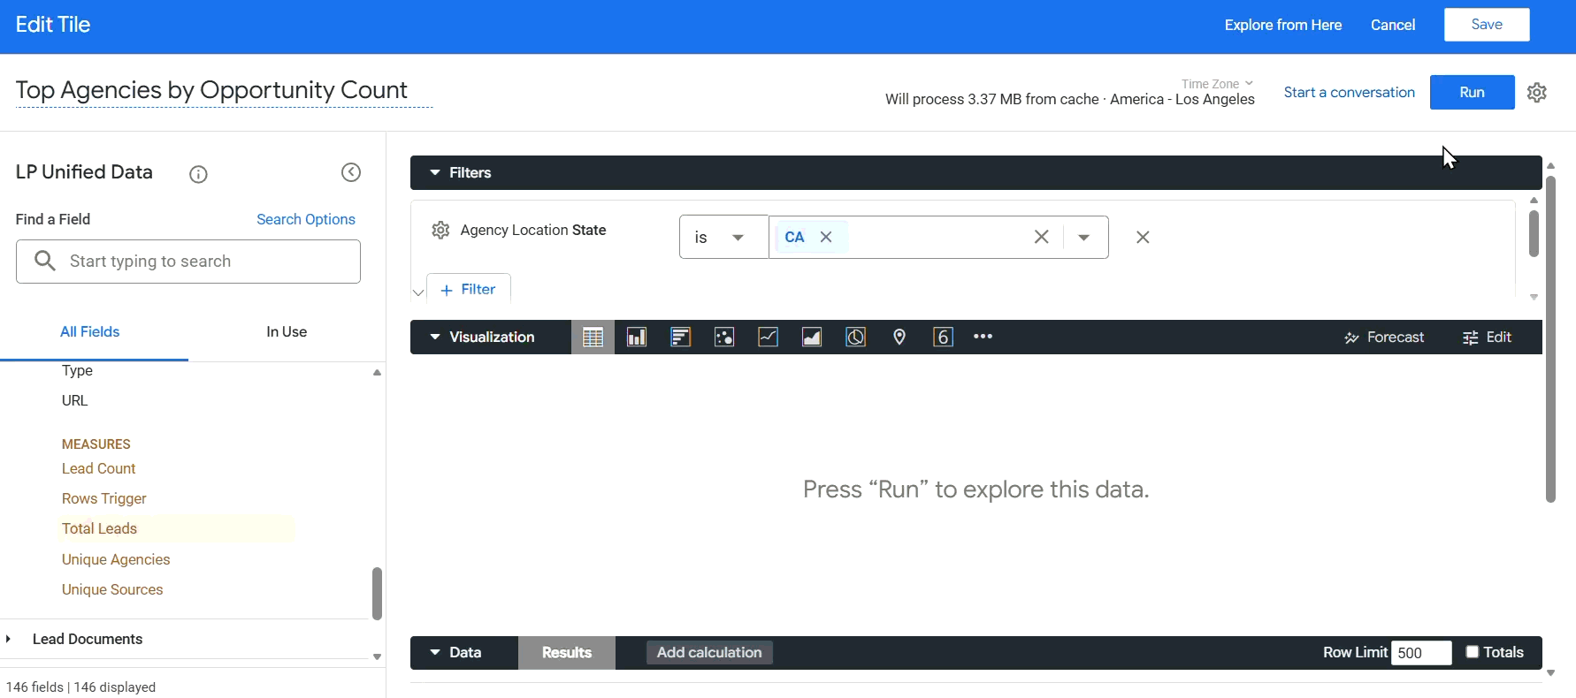Run the query

(x=1472, y=93)
